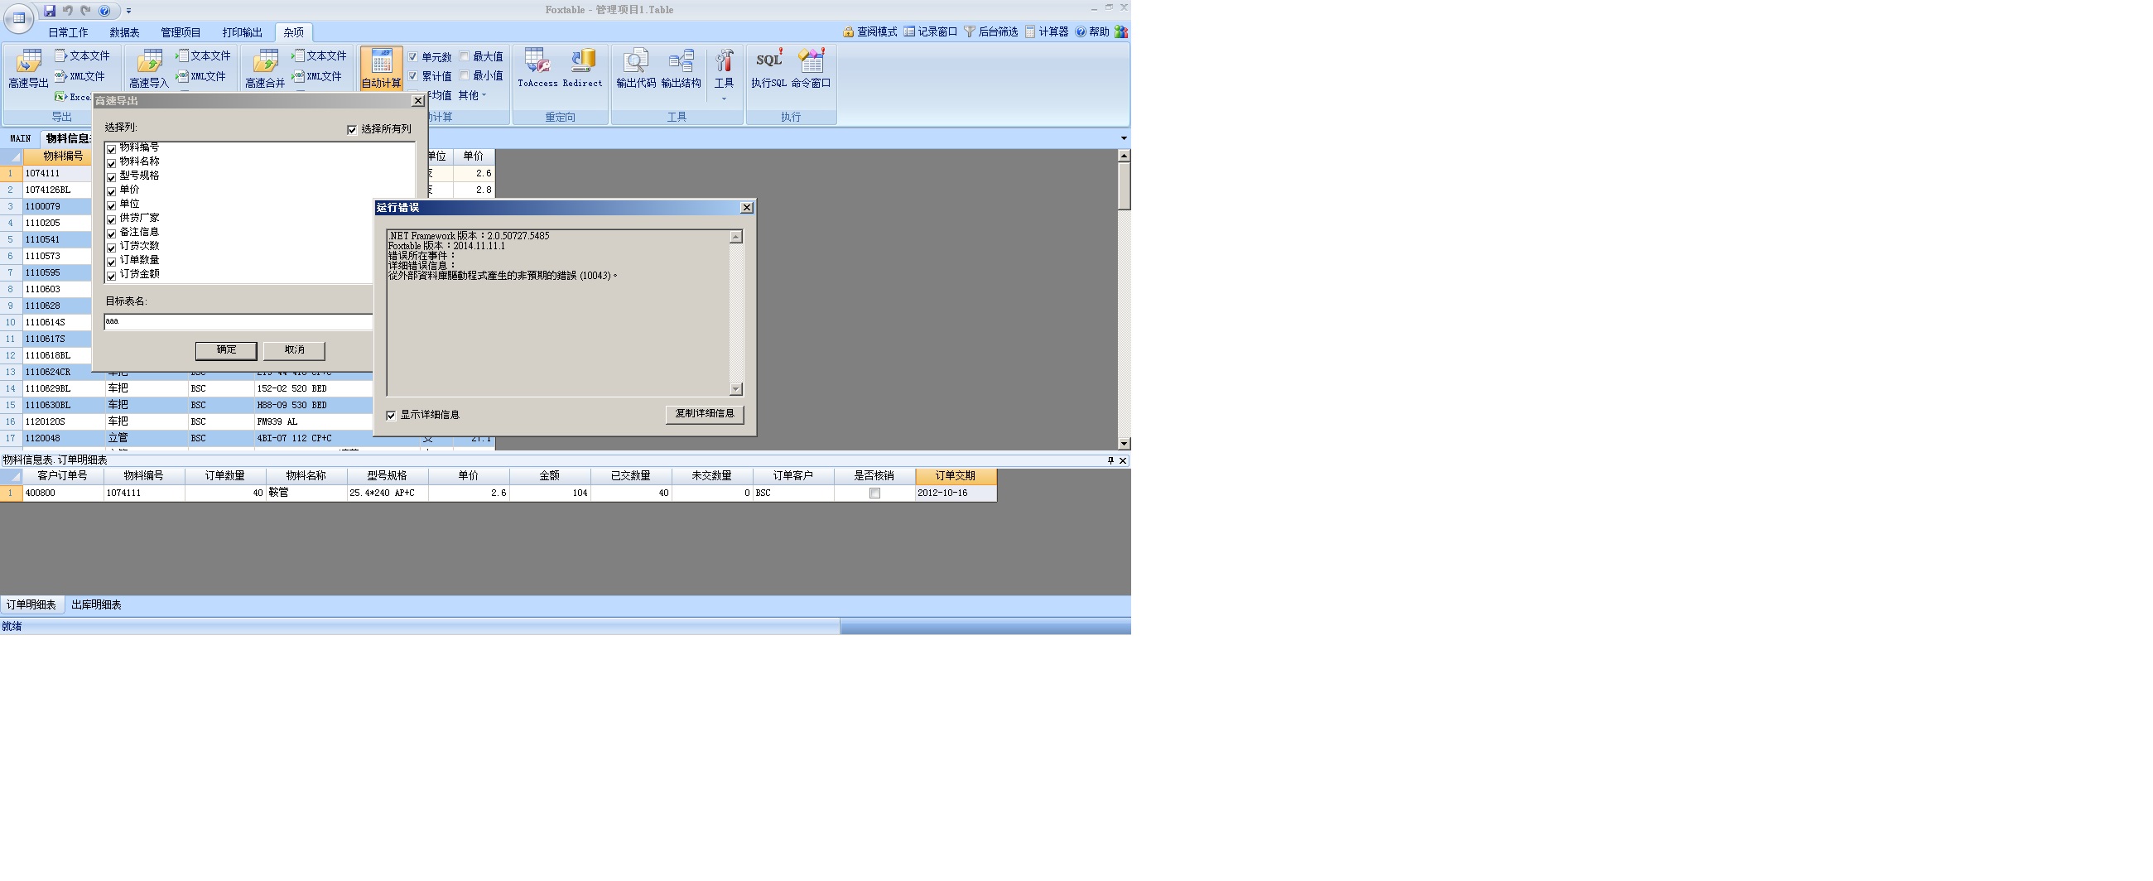Click the 高速导出 export icon
2153x881 pixels.
point(28,67)
